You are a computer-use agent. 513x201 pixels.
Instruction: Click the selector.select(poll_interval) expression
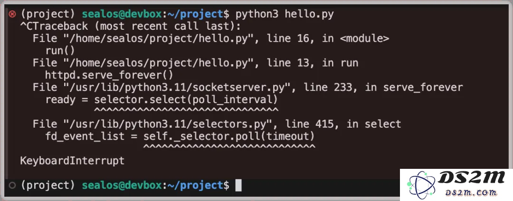(x=186, y=99)
